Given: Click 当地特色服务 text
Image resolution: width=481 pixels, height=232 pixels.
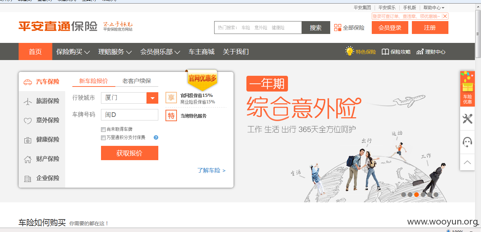Looking at the screenshot, I should tap(193, 116).
